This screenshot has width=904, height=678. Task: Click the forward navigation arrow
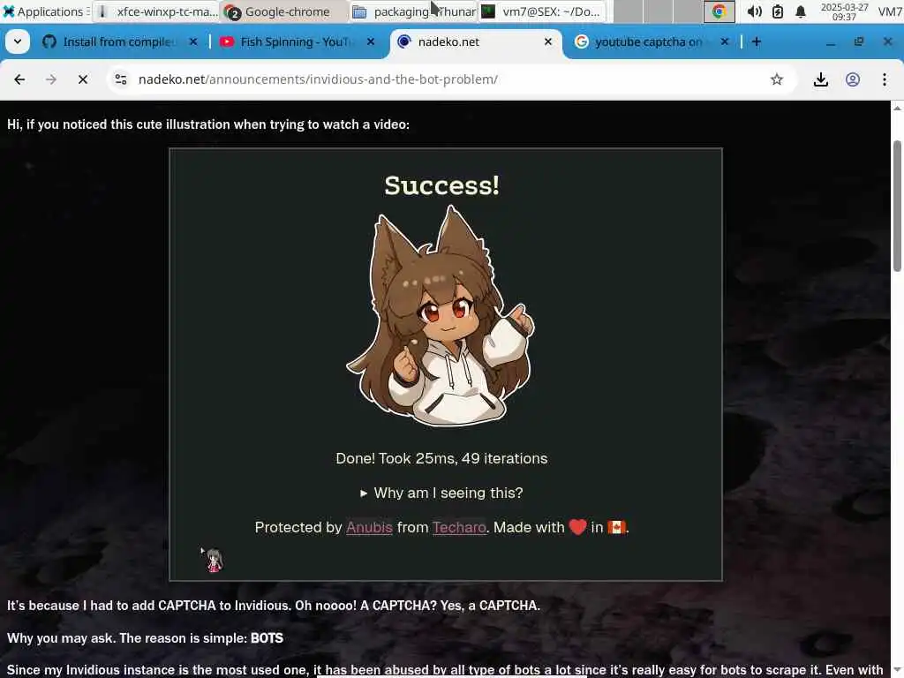click(x=51, y=79)
